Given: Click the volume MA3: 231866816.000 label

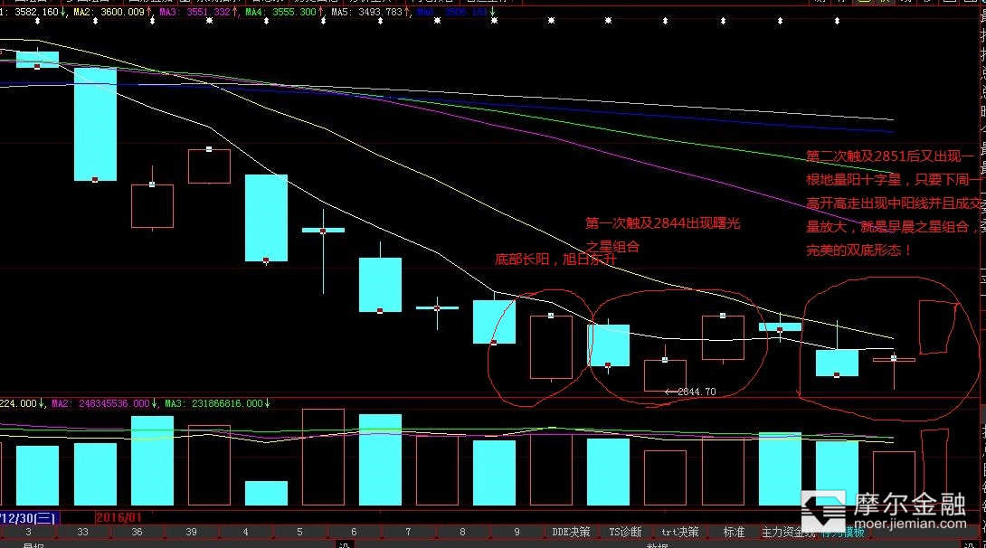Looking at the screenshot, I should click(x=217, y=403).
